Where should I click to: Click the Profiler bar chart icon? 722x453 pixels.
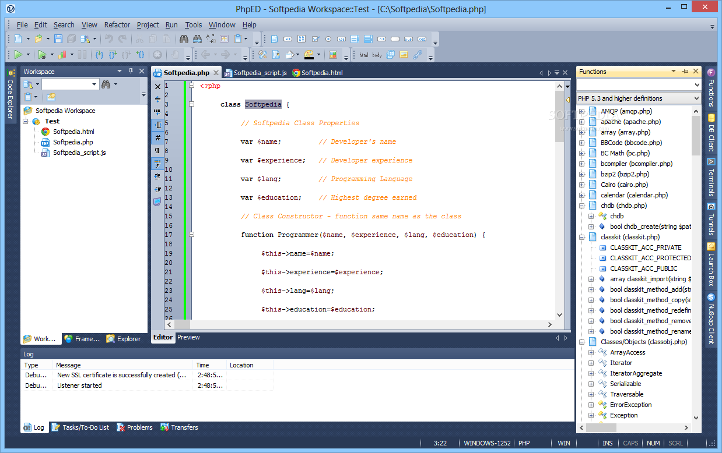point(62,55)
